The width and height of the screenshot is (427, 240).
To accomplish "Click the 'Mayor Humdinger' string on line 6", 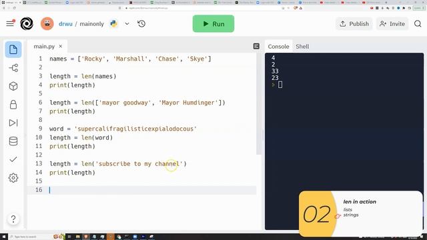I will coord(188,103).
